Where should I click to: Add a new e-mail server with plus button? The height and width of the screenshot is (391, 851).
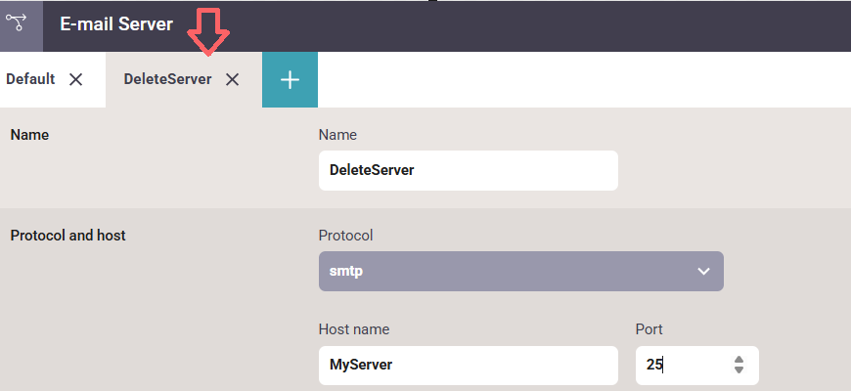(290, 80)
